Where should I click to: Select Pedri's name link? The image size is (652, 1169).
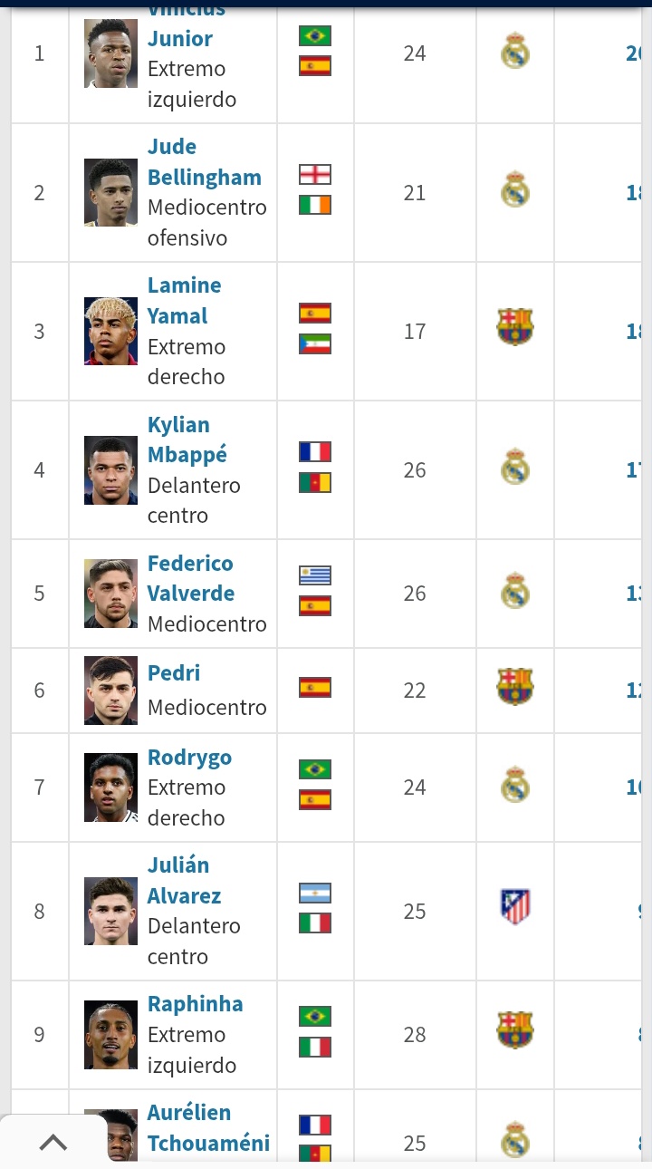point(174,673)
